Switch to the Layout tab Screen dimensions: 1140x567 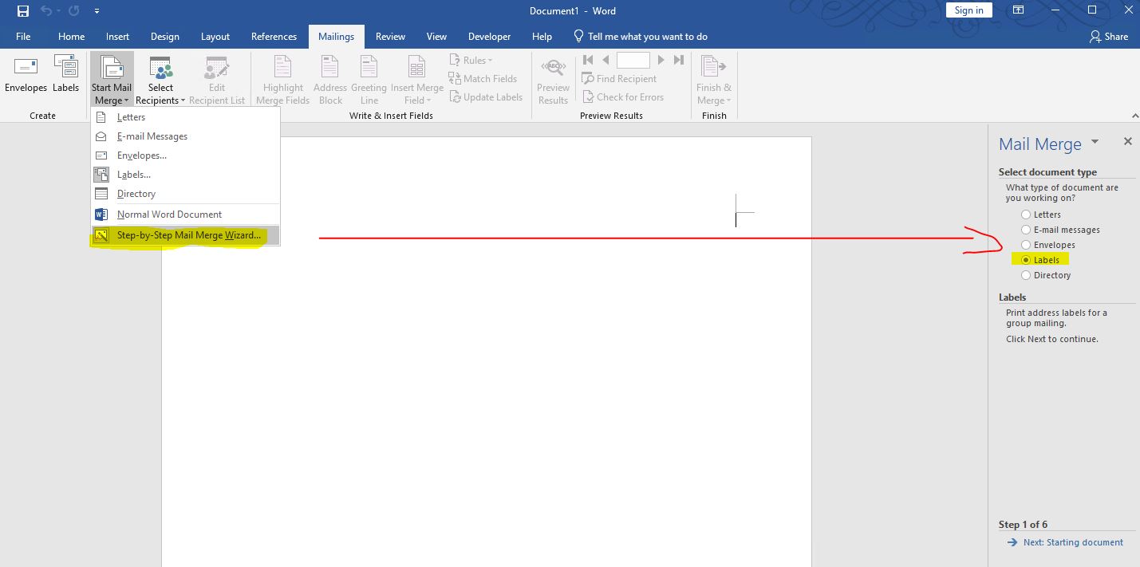pyautogui.click(x=215, y=37)
